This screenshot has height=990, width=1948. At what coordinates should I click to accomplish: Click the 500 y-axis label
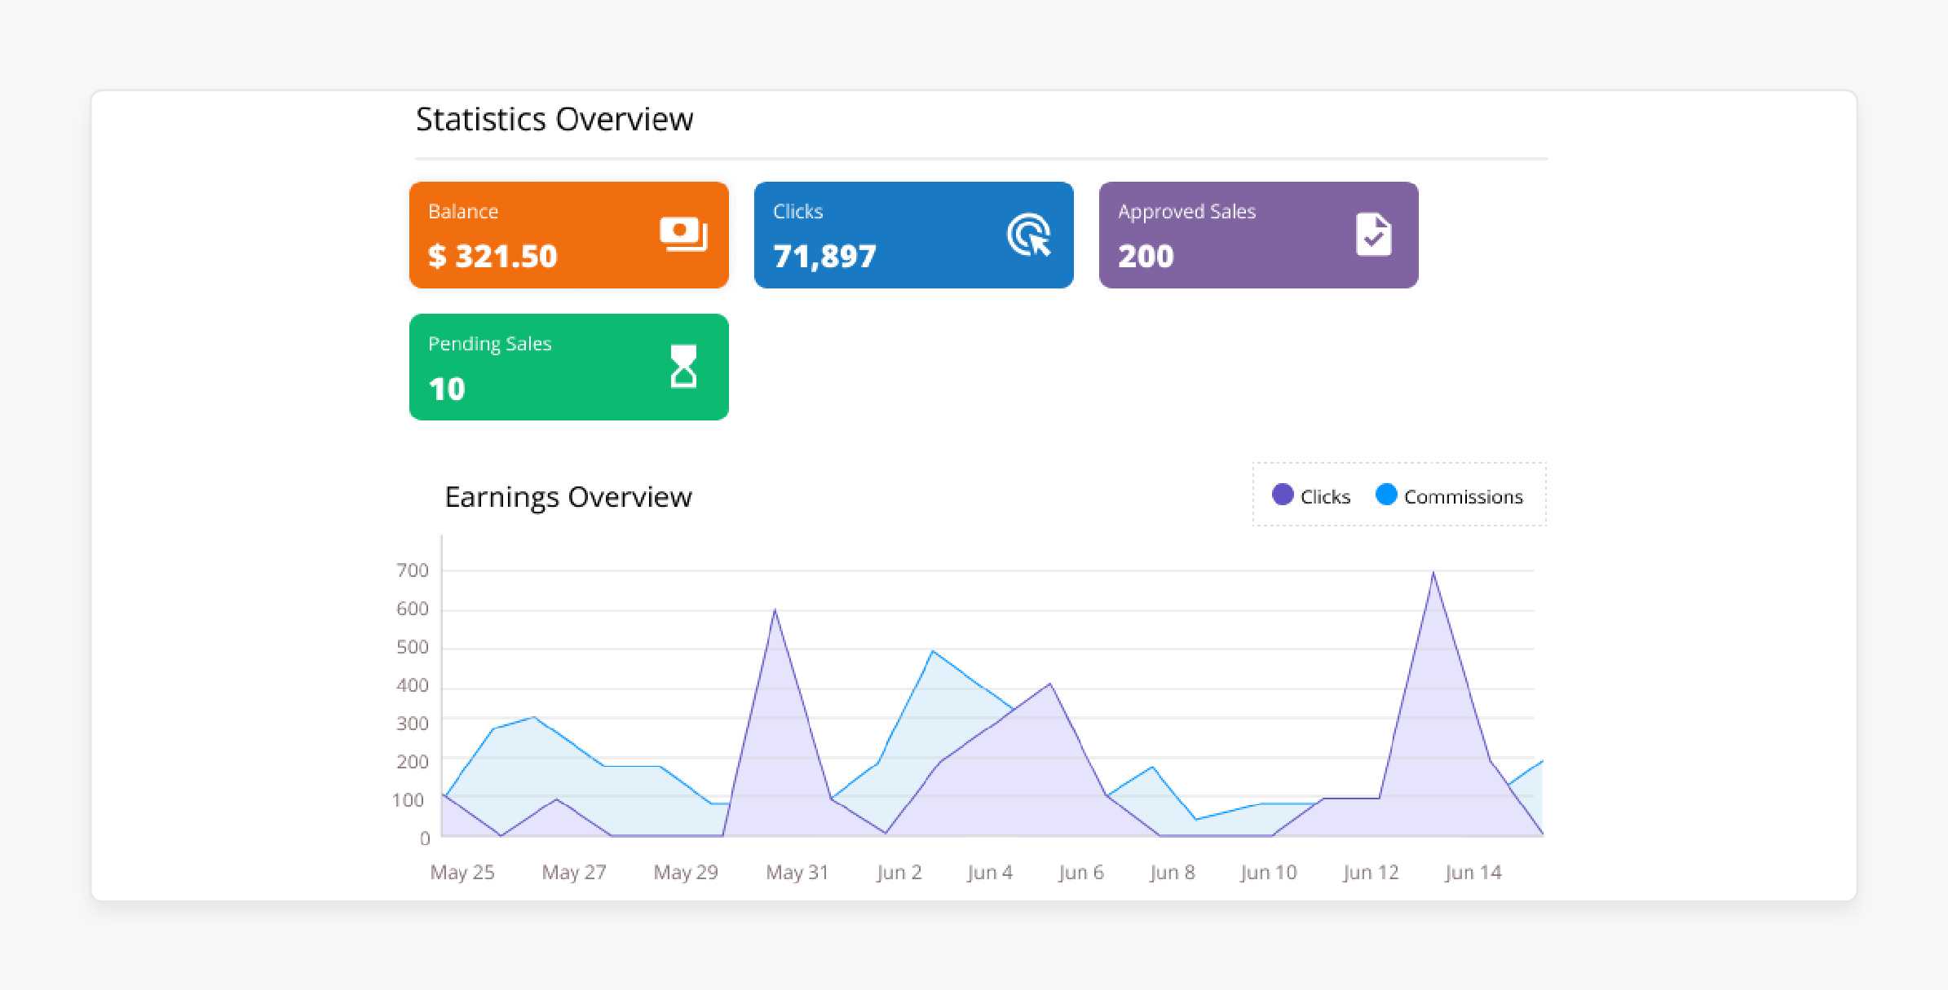(413, 647)
